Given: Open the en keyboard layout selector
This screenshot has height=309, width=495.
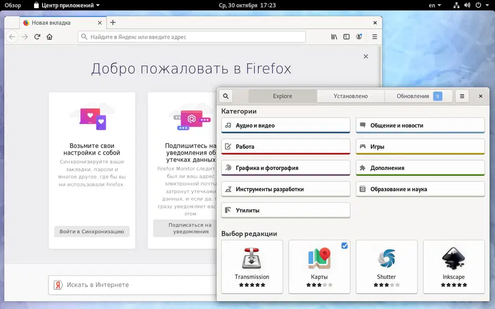Looking at the screenshot, I should 433,5.
